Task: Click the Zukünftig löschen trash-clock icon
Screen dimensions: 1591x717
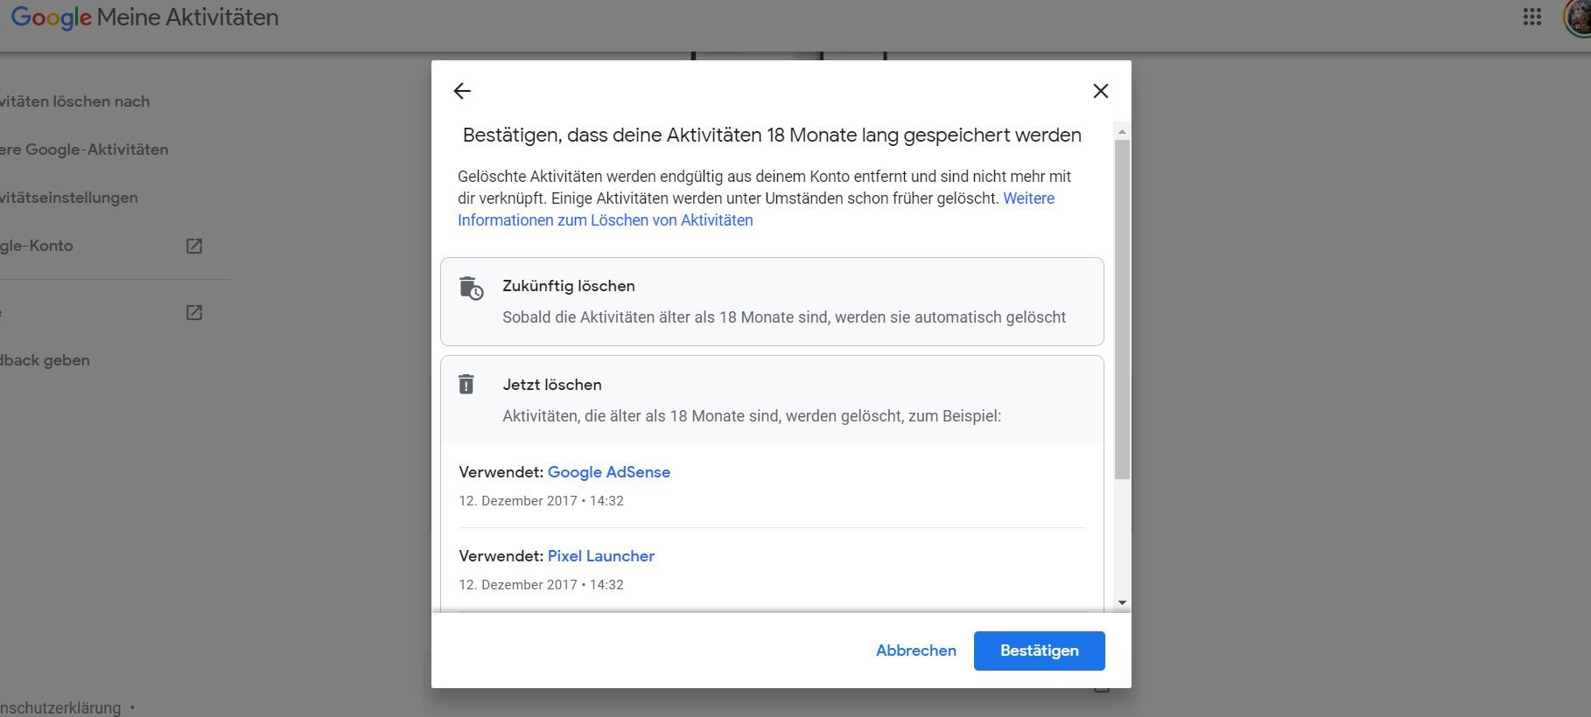Action: pyautogui.click(x=471, y=288)
